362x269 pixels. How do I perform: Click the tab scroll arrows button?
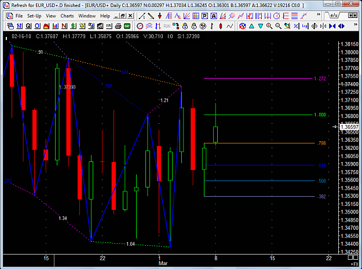[x=353, y=16]
